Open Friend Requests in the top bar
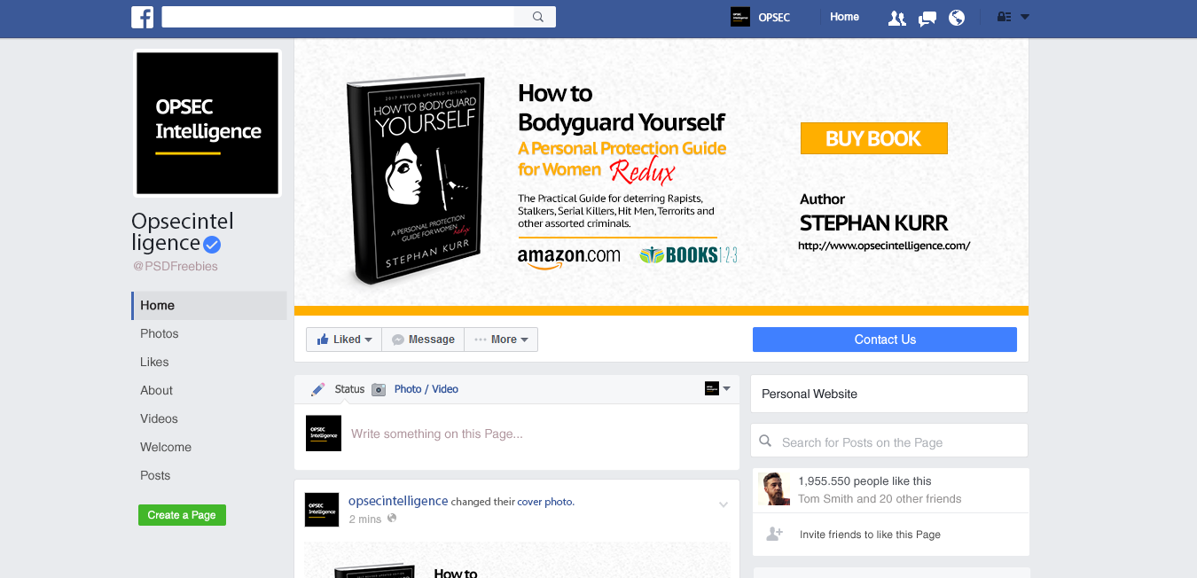The height and width of the screenshot is (578, 1197). pos(896,16)
